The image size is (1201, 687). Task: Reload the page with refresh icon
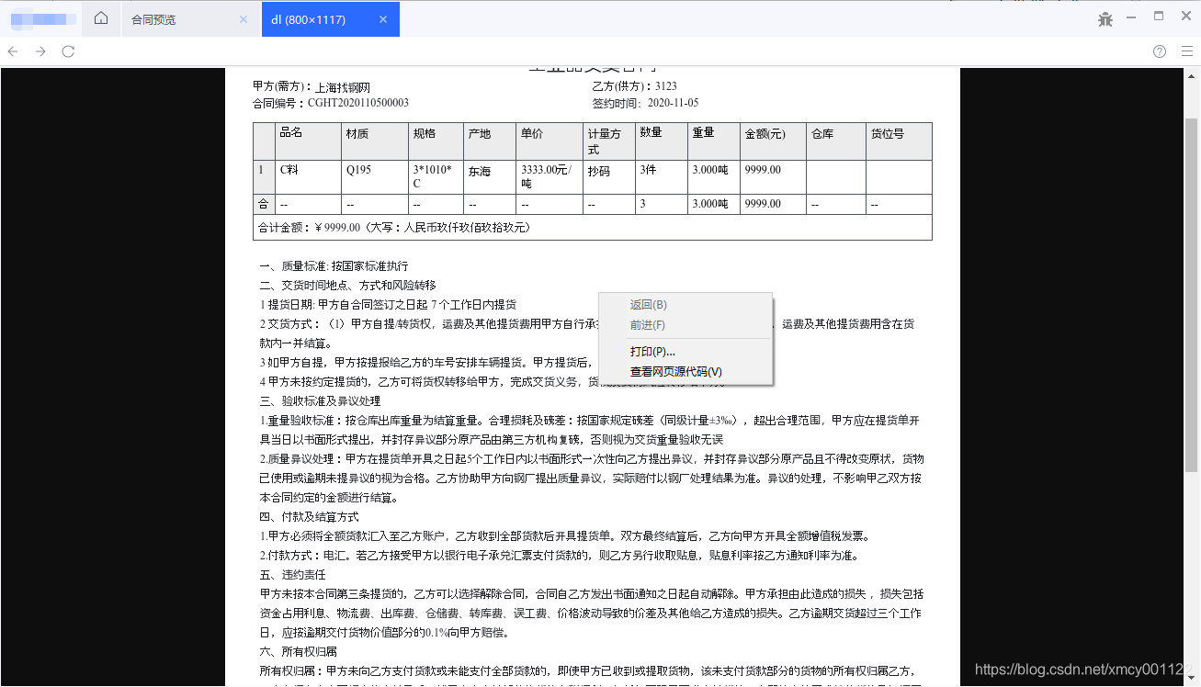tap(68, 51)
